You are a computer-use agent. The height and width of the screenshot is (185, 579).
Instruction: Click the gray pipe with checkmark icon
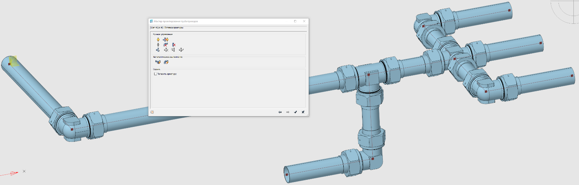click(181, 50)
